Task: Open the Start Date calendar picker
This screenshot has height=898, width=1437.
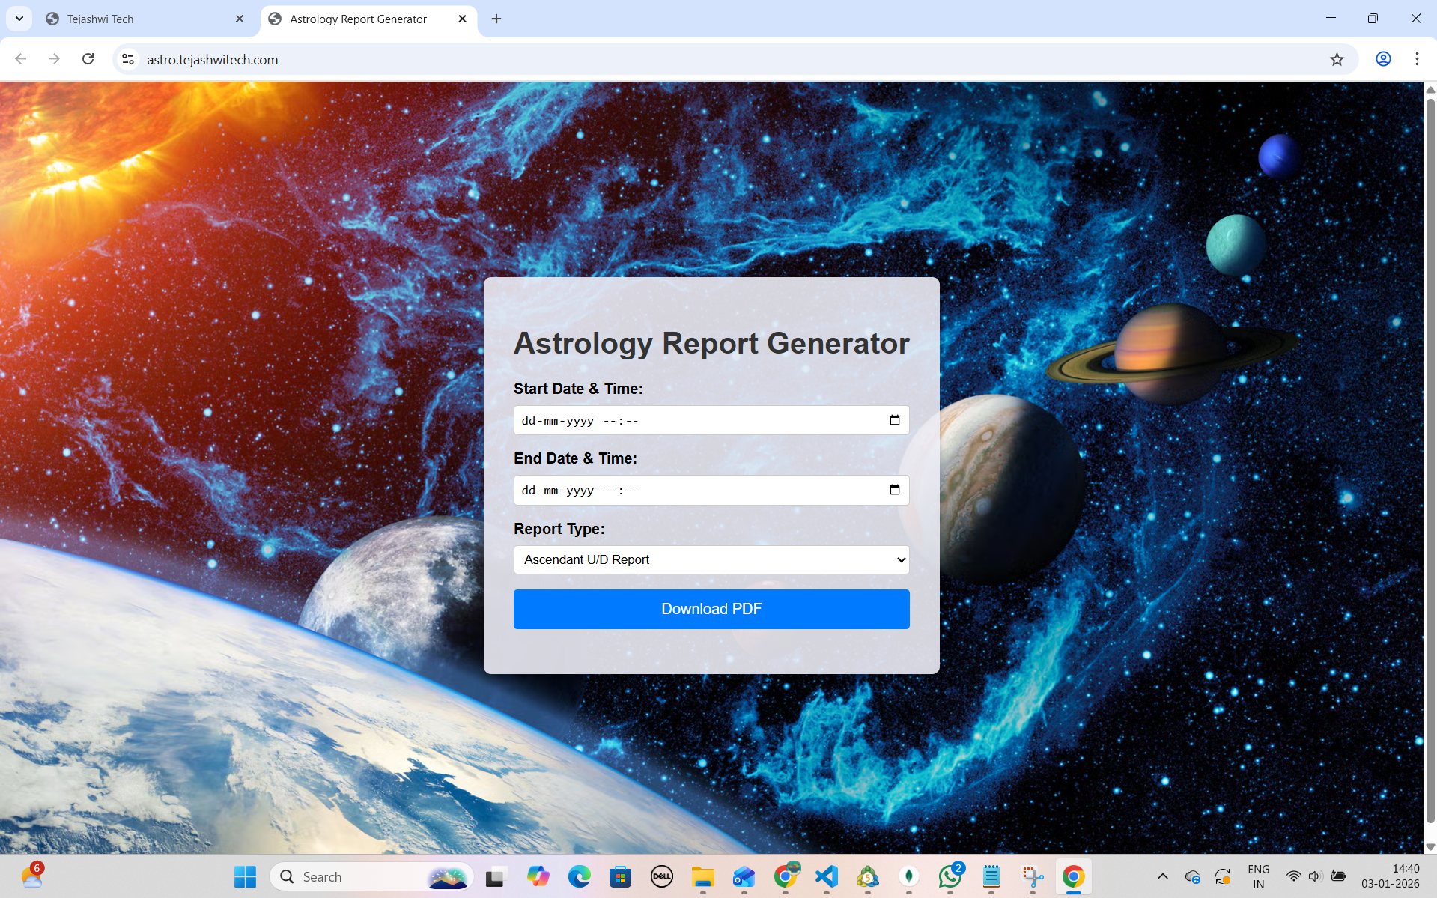Action: click(894, 420)
